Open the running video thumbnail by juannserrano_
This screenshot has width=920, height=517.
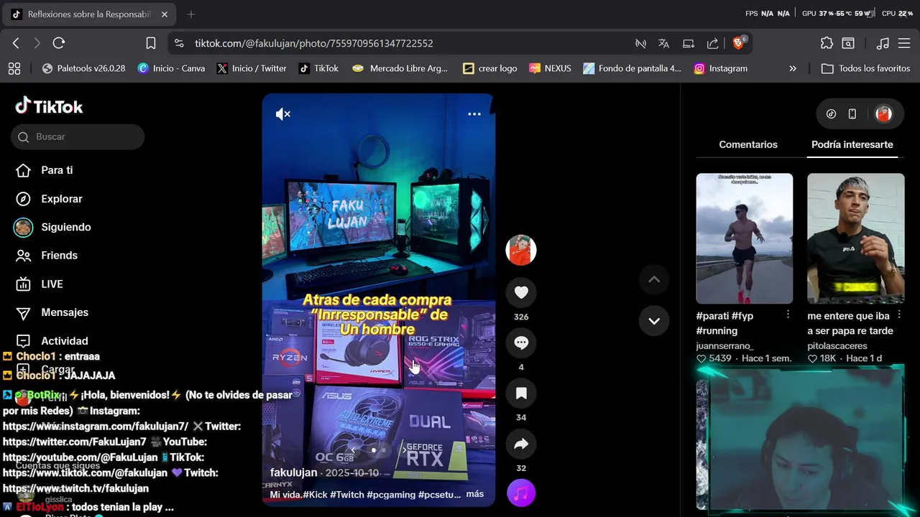coord(745,238)
